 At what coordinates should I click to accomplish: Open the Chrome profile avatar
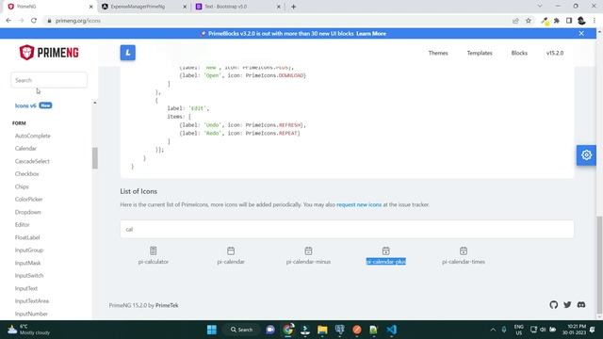pyautogui.click(x=581, y=21)
